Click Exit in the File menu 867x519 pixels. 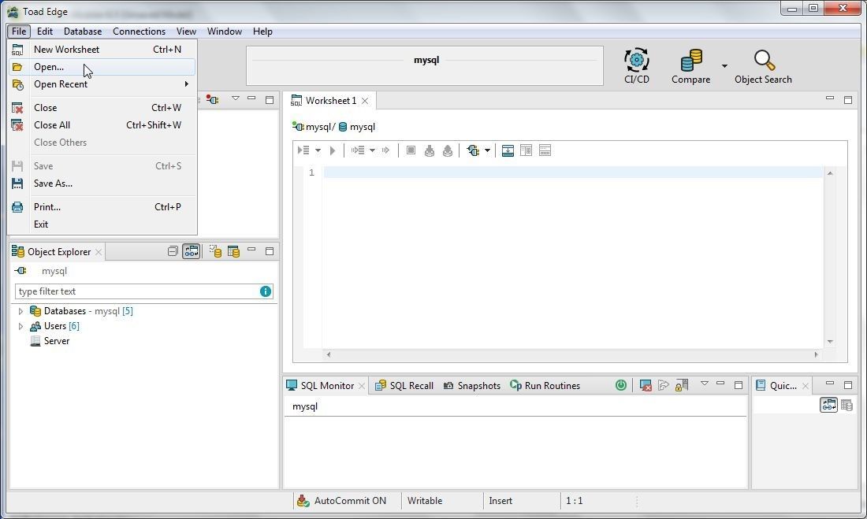click(102, 224)
